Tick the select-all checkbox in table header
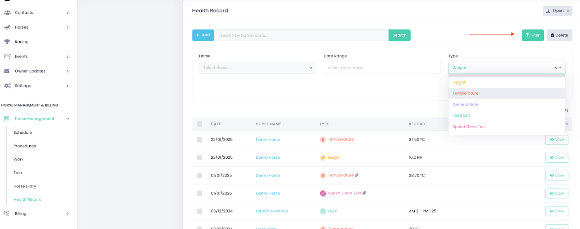This screenshot has height=229, width=580. click(199, 124)
